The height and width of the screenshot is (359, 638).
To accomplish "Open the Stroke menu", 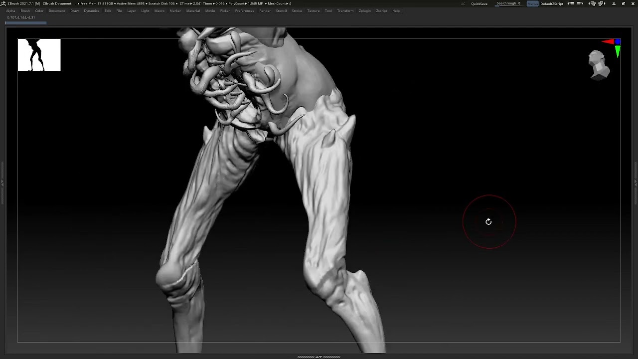I will pyautogui.click(x=297, y=10).
